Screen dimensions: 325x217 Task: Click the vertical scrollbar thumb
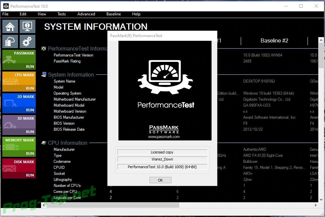pos(321,56)
